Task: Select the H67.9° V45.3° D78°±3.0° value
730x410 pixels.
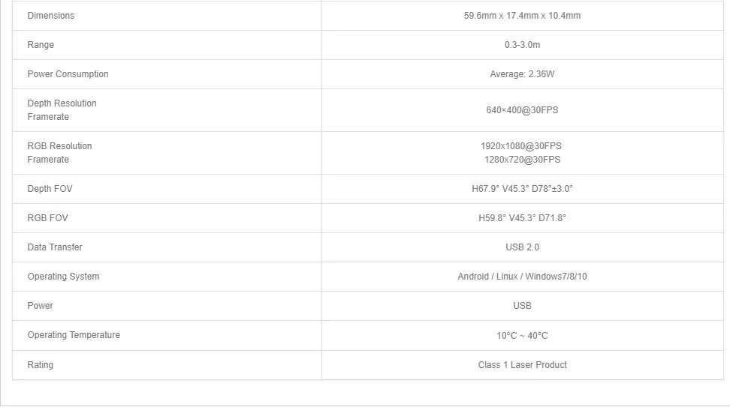Action: point(522,189)
